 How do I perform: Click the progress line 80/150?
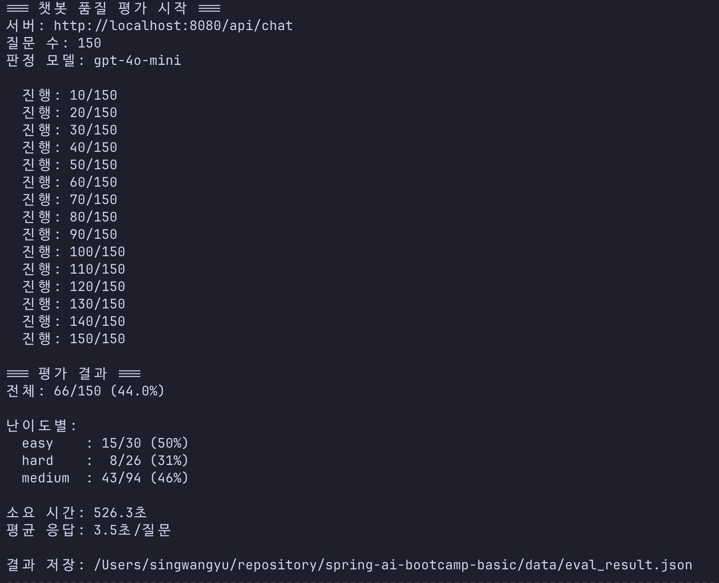point(70,217)
